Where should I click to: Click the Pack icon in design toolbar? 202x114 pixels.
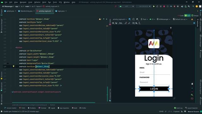[134, 23]
